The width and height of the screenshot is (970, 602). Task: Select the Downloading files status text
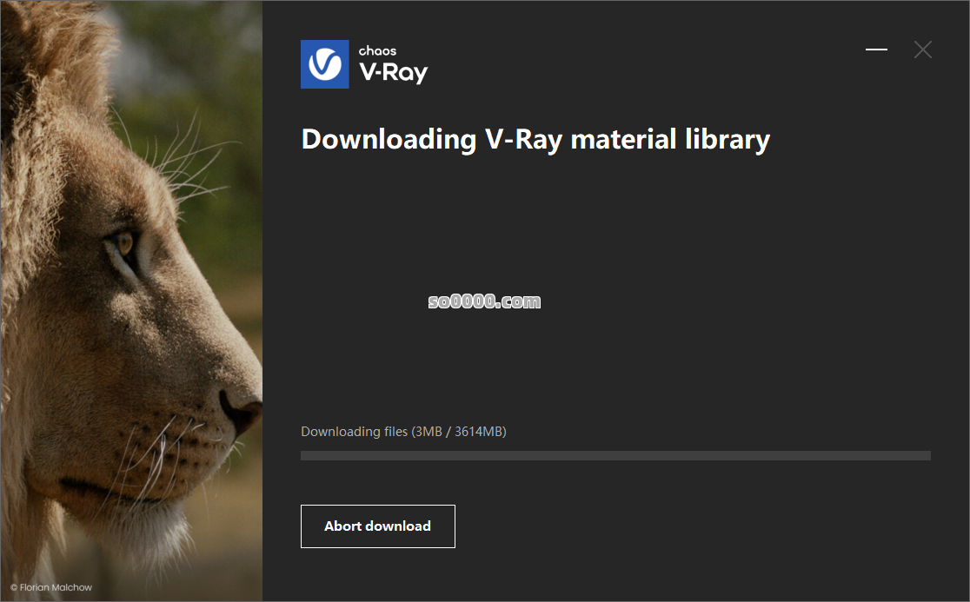pyautogui.click(x=403, y=432)
